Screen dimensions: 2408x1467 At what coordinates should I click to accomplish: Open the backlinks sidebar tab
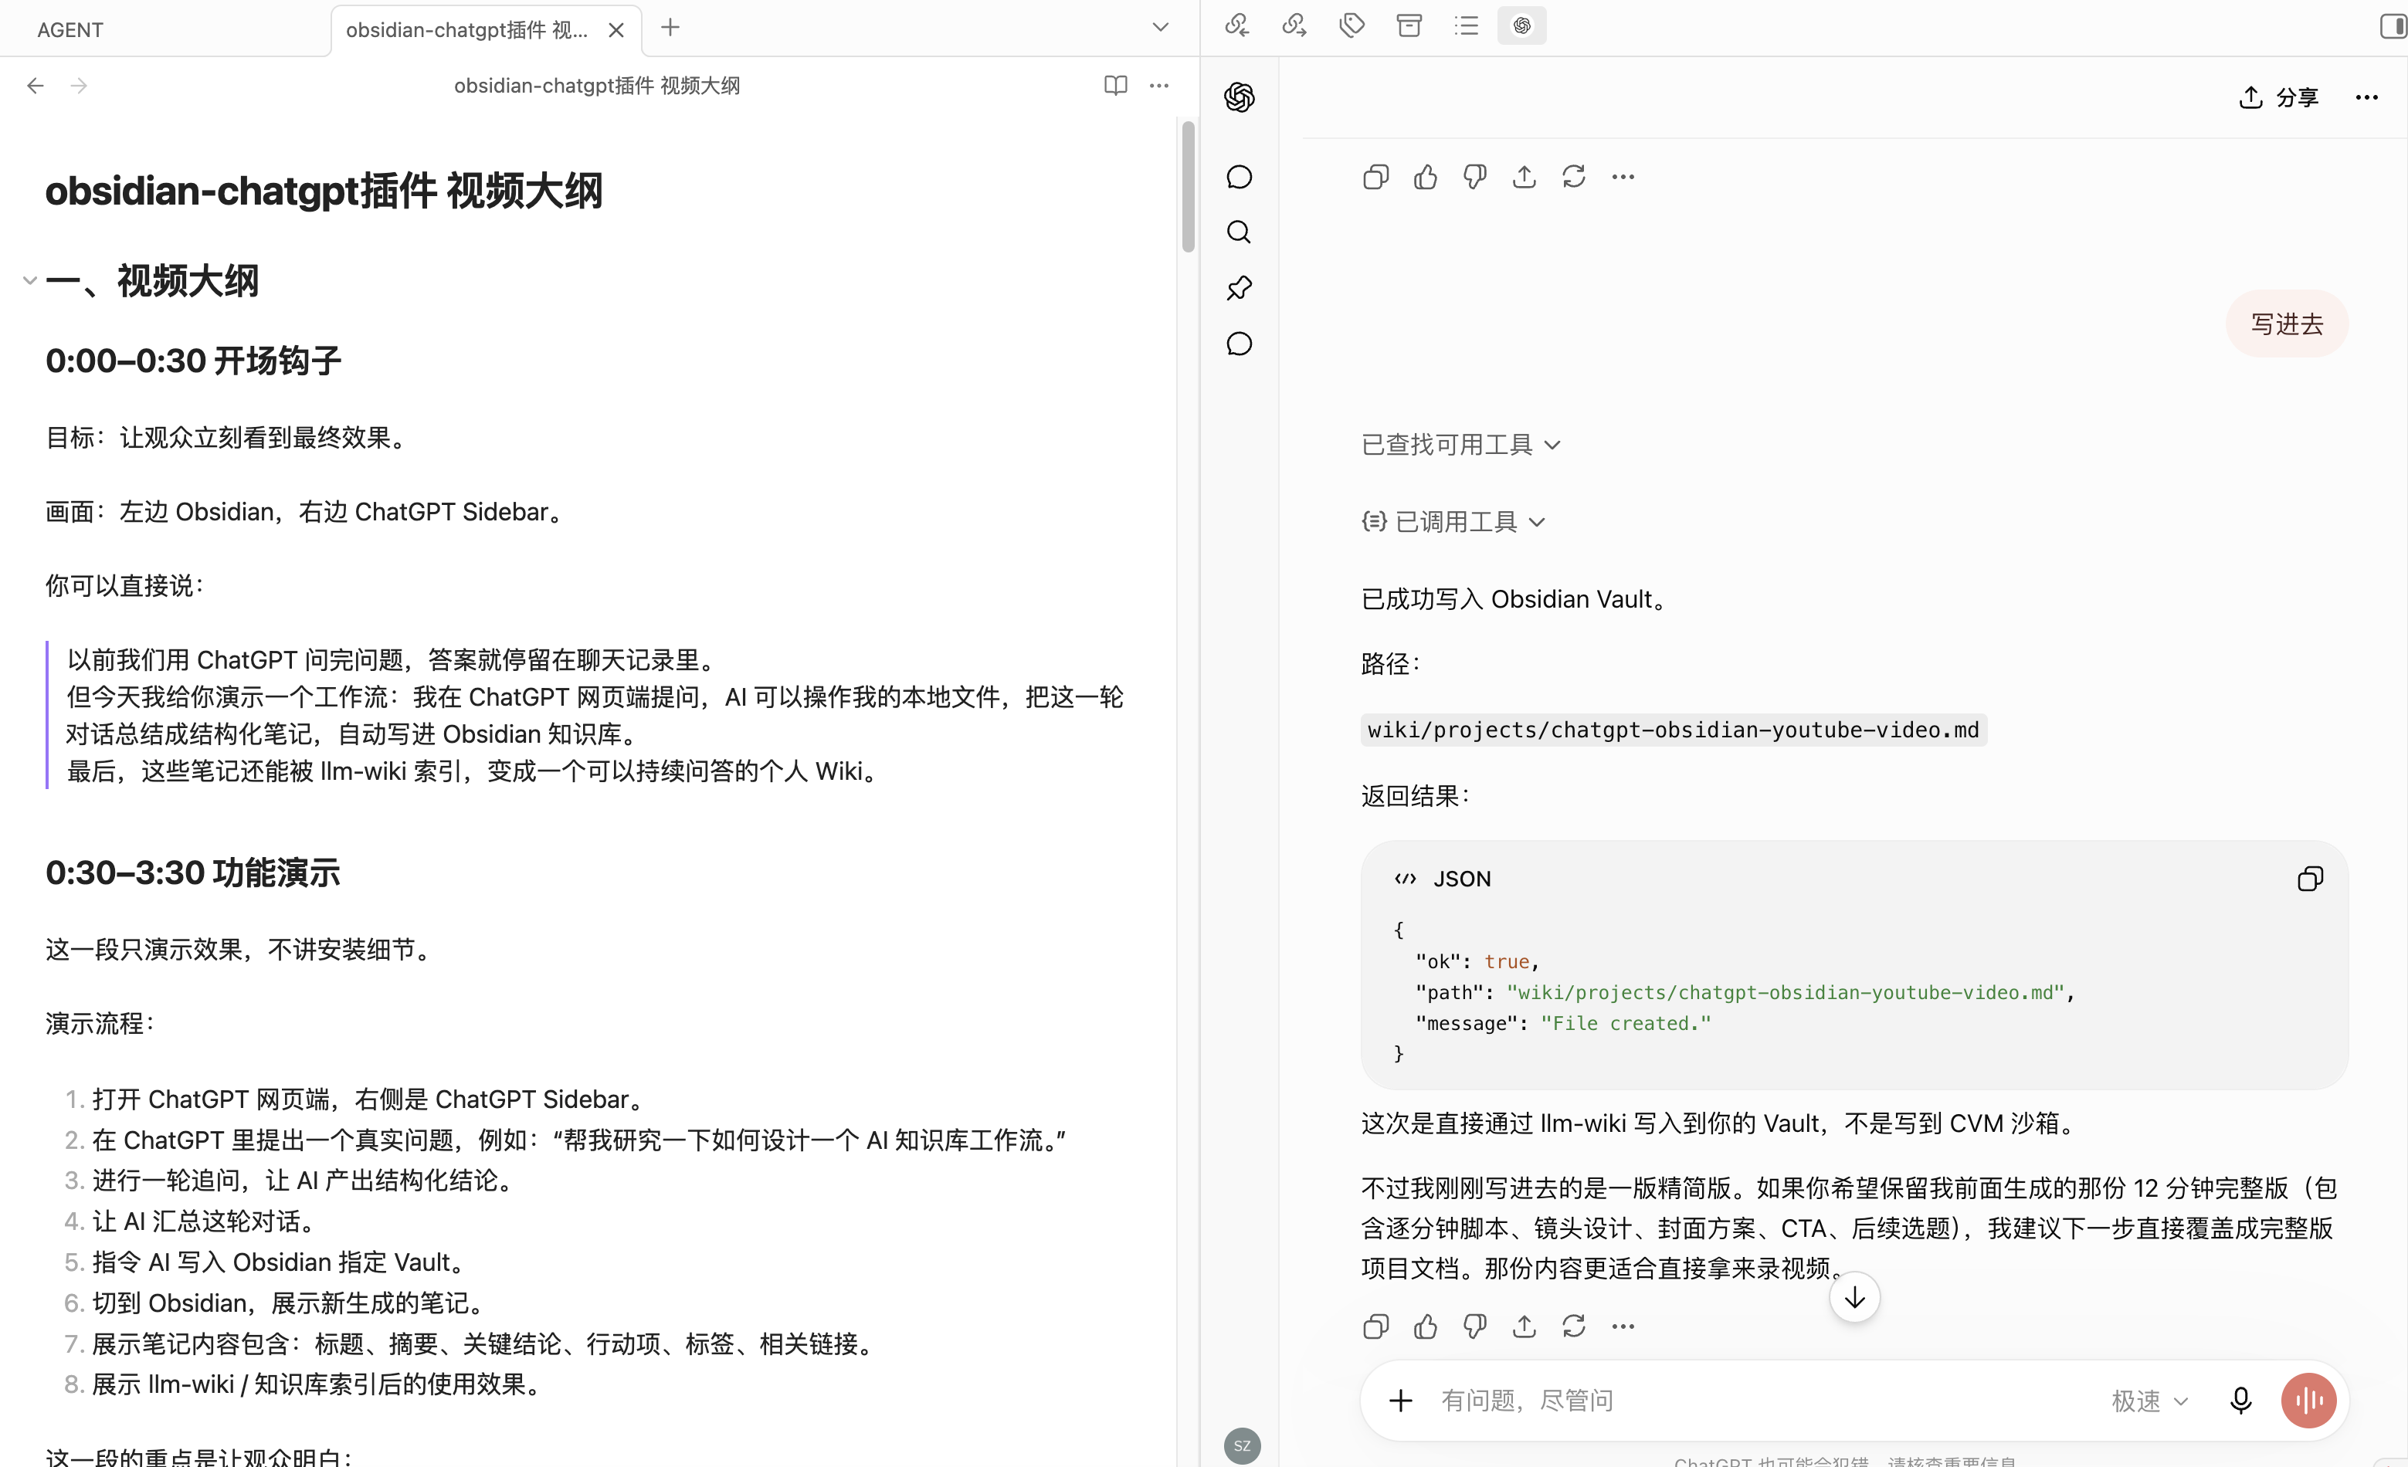[x=1237, y=25]
